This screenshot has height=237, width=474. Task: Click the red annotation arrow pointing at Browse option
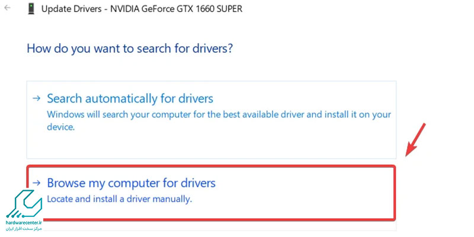[x=416, y=140]
